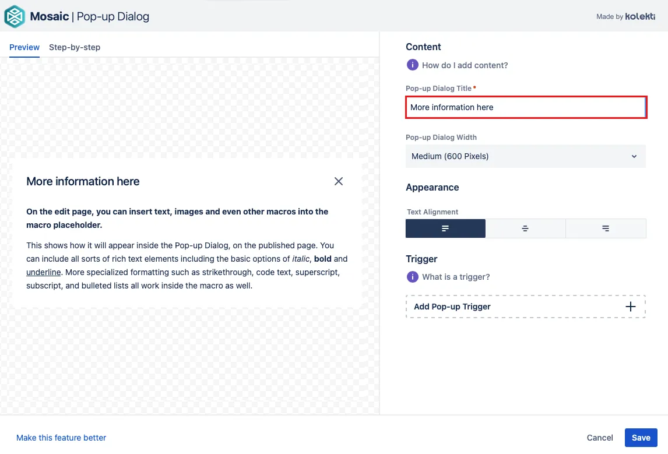This screenshot has width=668, height=454.
Task: Click the Mosaic | Pop-up Dialog header title
Action: [x=89, y=16]
